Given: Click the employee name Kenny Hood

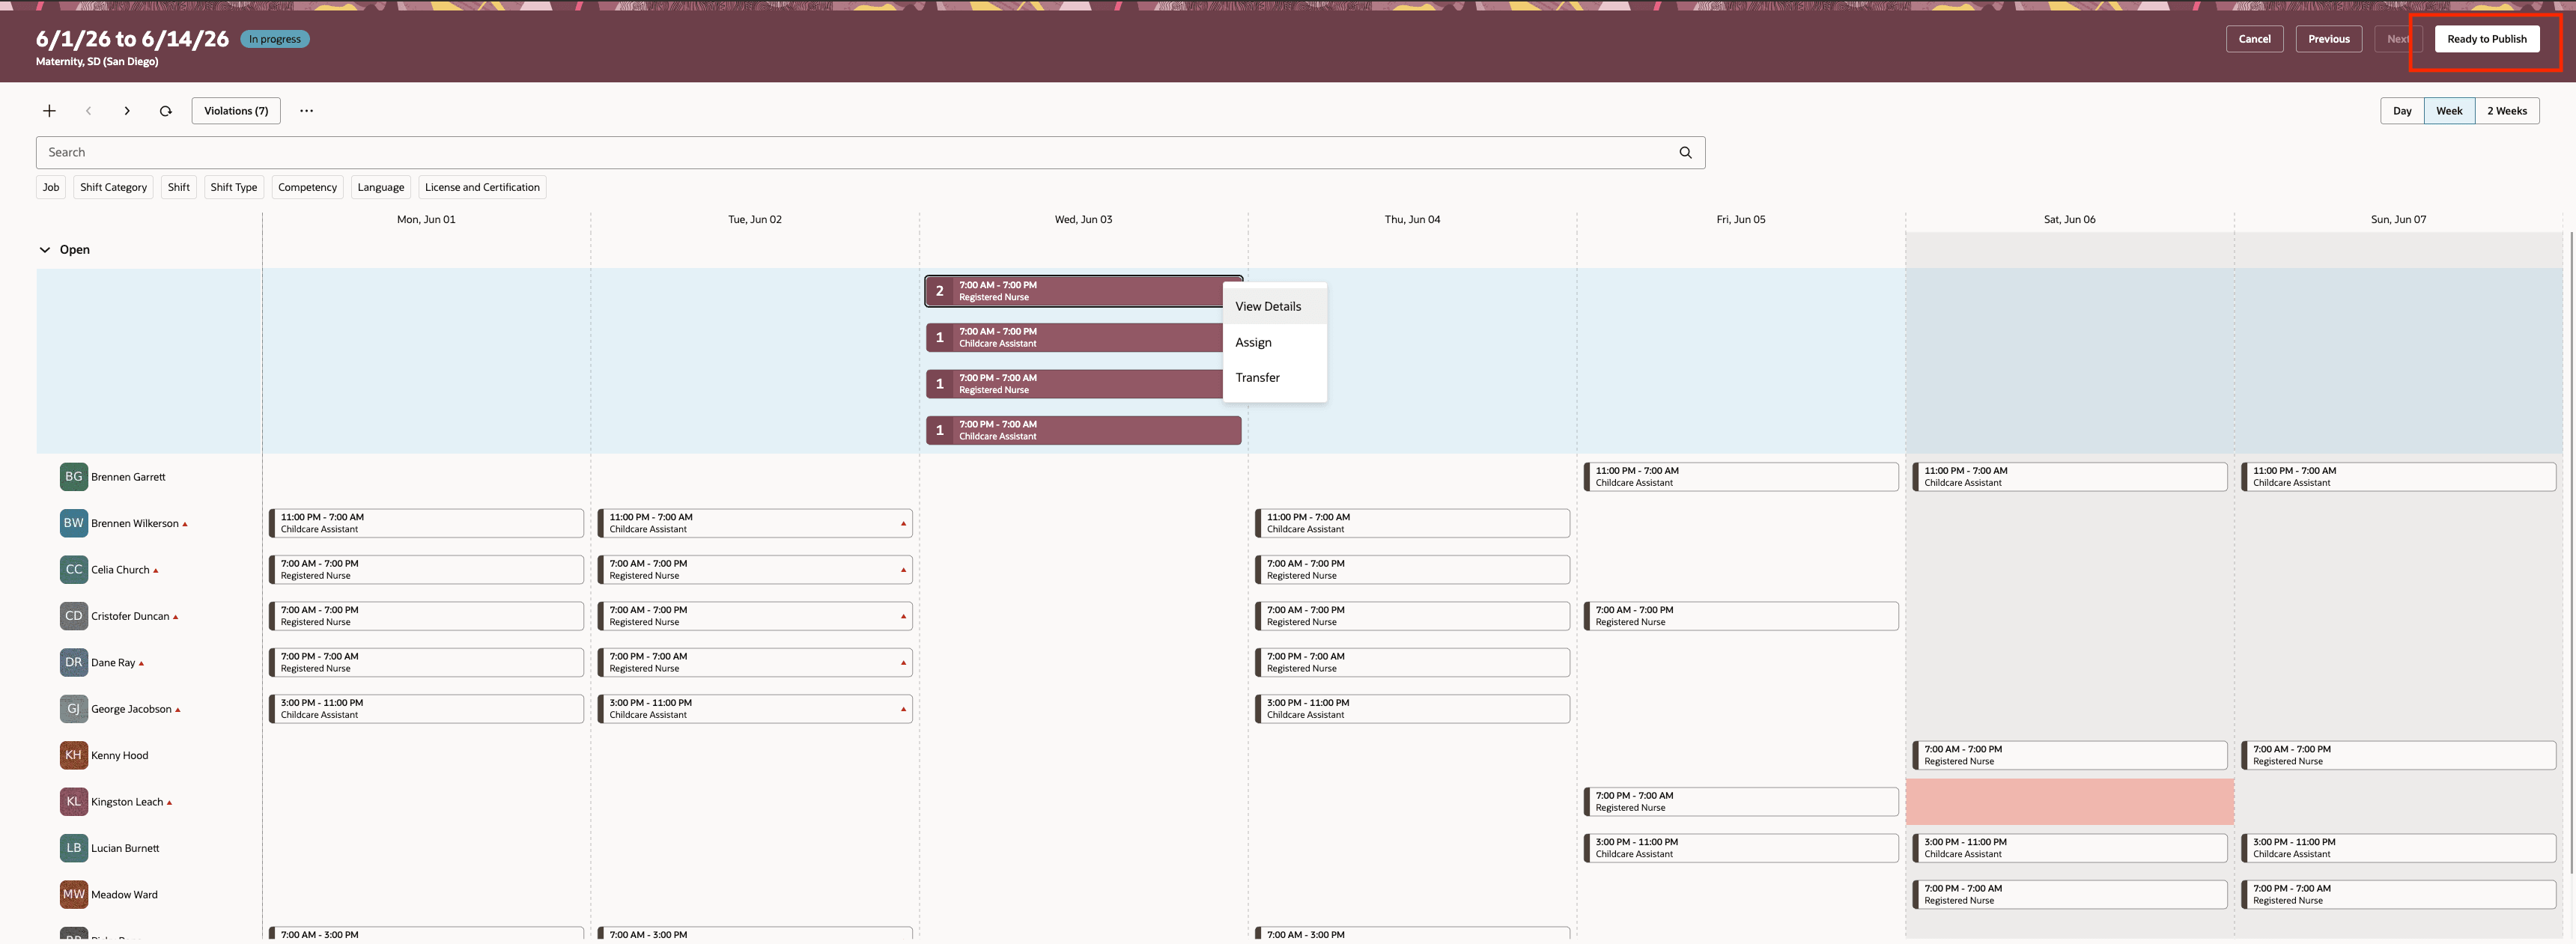Looking at the screenshot, I should tap(120, 756).
